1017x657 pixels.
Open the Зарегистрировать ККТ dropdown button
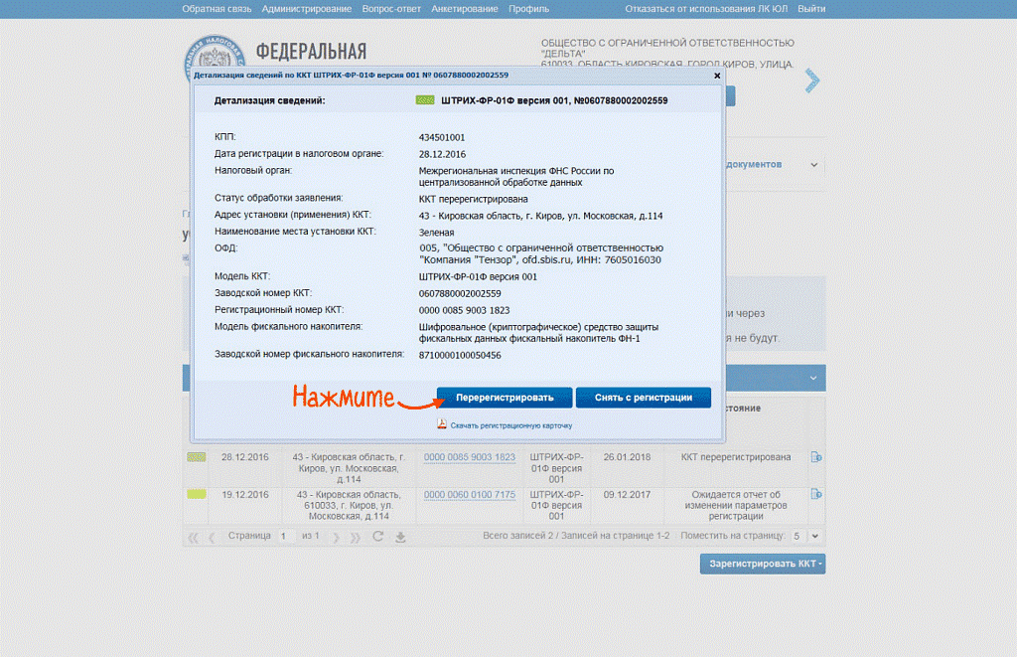pyautogui.click(x=763, y=564)
